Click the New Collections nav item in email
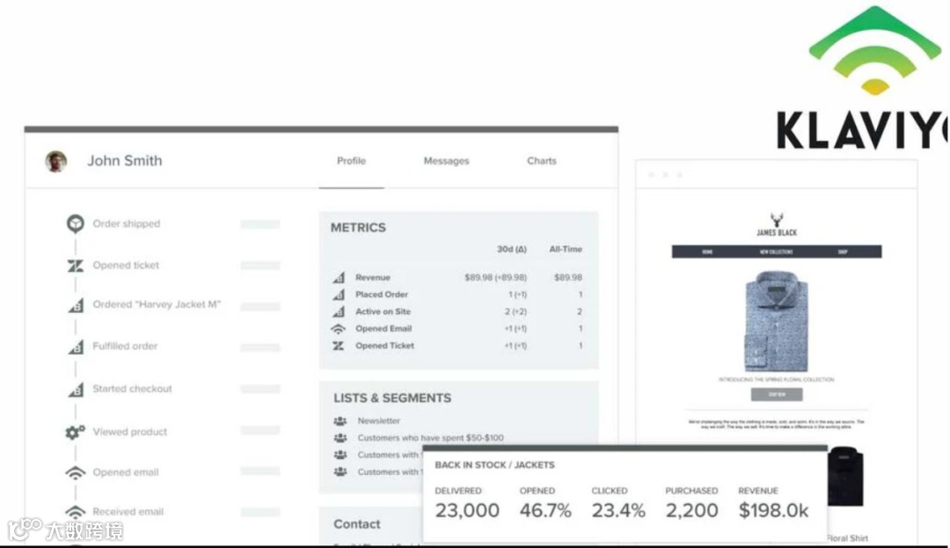Screen dimensions: 950x548 coord(776,252)
